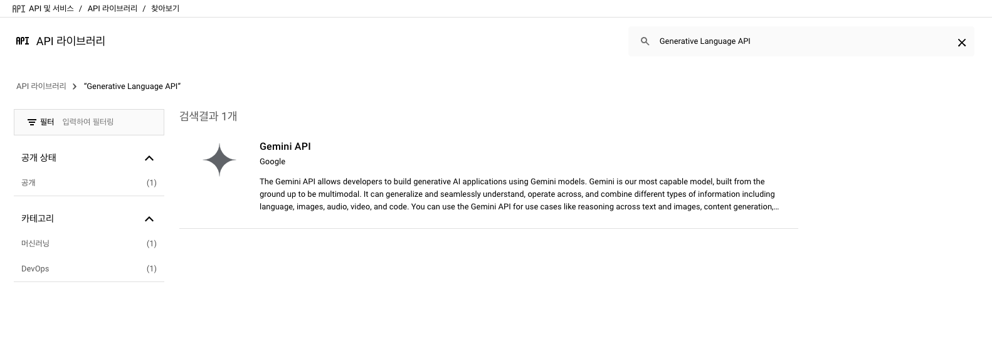Click the Gemini star logo icon
The height and width of the screenshot is (341, 992).
pos(219,160)
